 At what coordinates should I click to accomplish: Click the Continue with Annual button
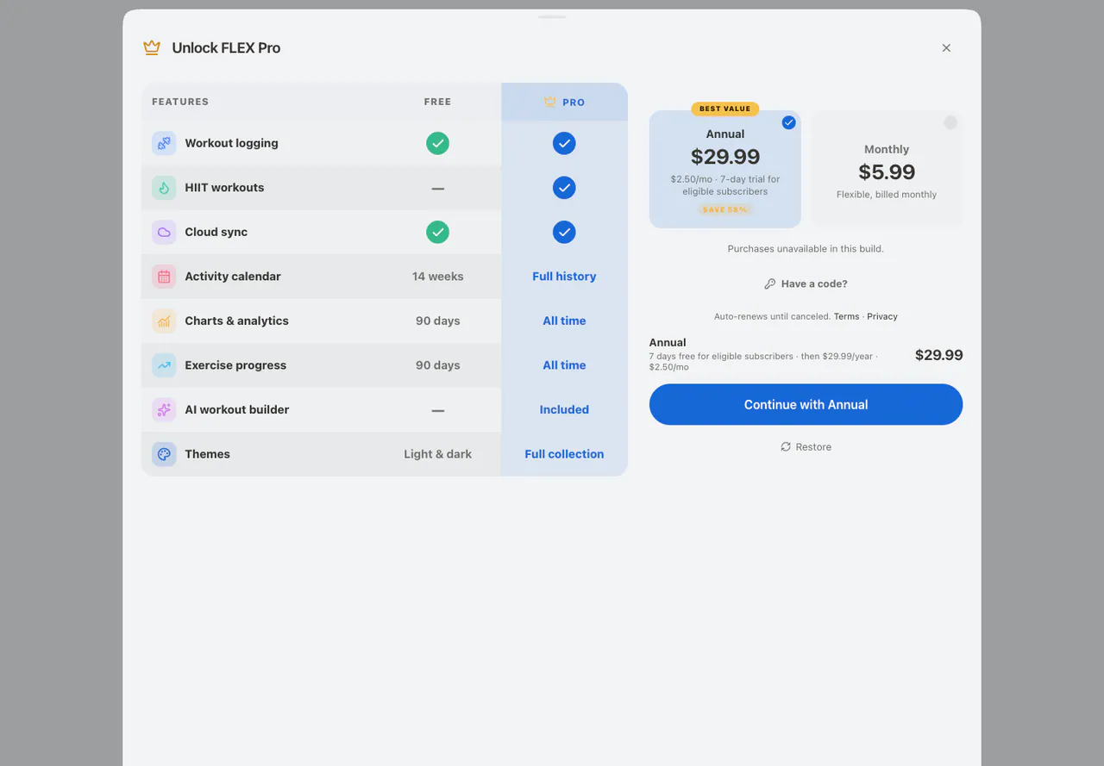tap(806, 404)
